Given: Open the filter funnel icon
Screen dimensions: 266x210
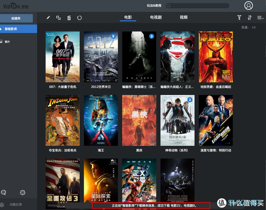Looking at the screenshot, I should point(239,18).
